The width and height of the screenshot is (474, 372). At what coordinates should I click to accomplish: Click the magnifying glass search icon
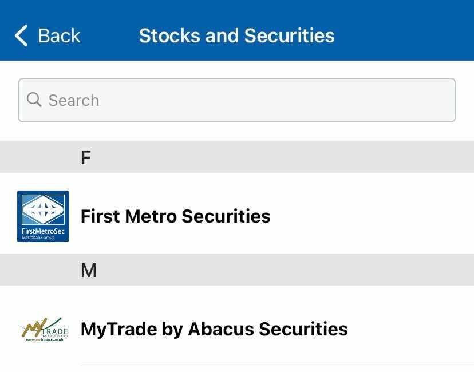[x=34, y=100]
